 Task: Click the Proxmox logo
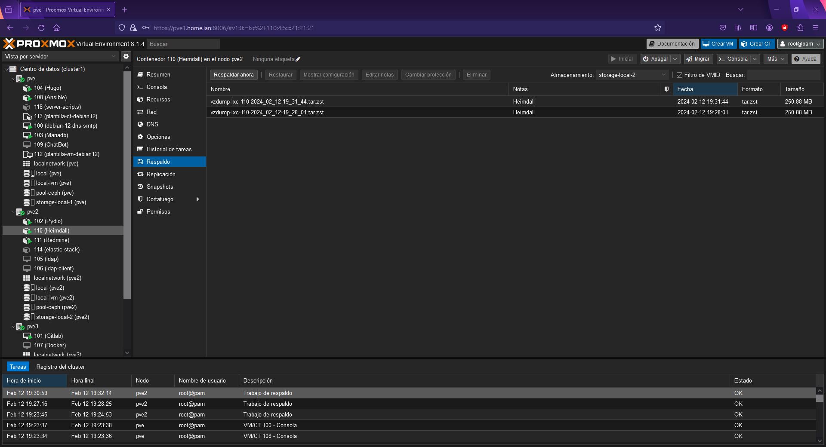pos(39,44)
